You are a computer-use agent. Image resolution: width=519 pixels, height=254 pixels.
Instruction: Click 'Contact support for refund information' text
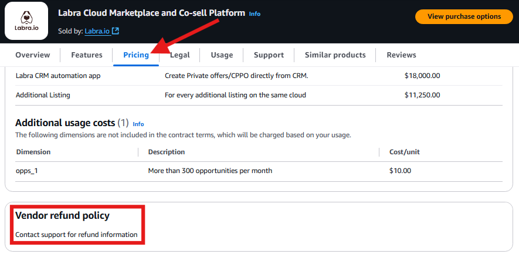click(x=76, y=235)
